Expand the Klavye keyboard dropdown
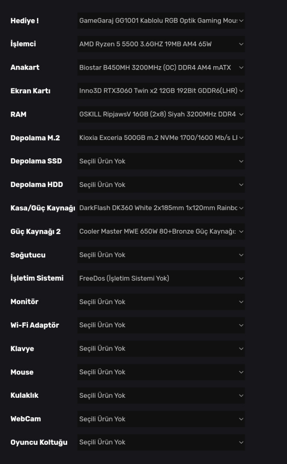The image size is (287, 464). tap(161, 349)
